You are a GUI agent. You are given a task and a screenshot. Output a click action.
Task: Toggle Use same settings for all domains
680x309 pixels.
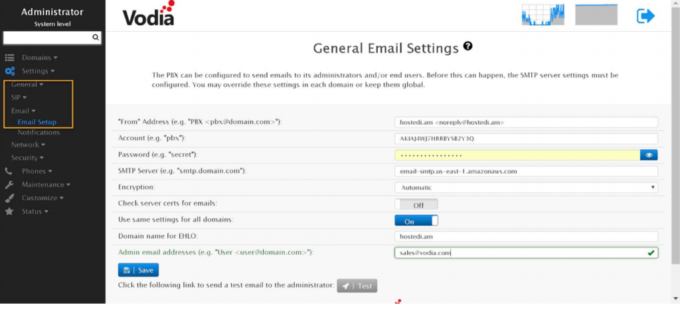point(416,221)
